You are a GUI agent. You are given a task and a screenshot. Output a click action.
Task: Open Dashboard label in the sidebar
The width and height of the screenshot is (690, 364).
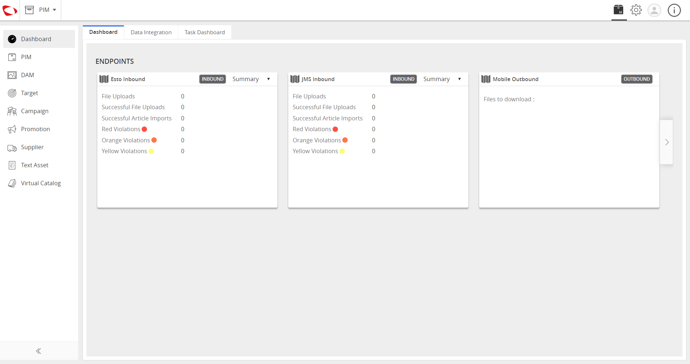click(36, 39)
